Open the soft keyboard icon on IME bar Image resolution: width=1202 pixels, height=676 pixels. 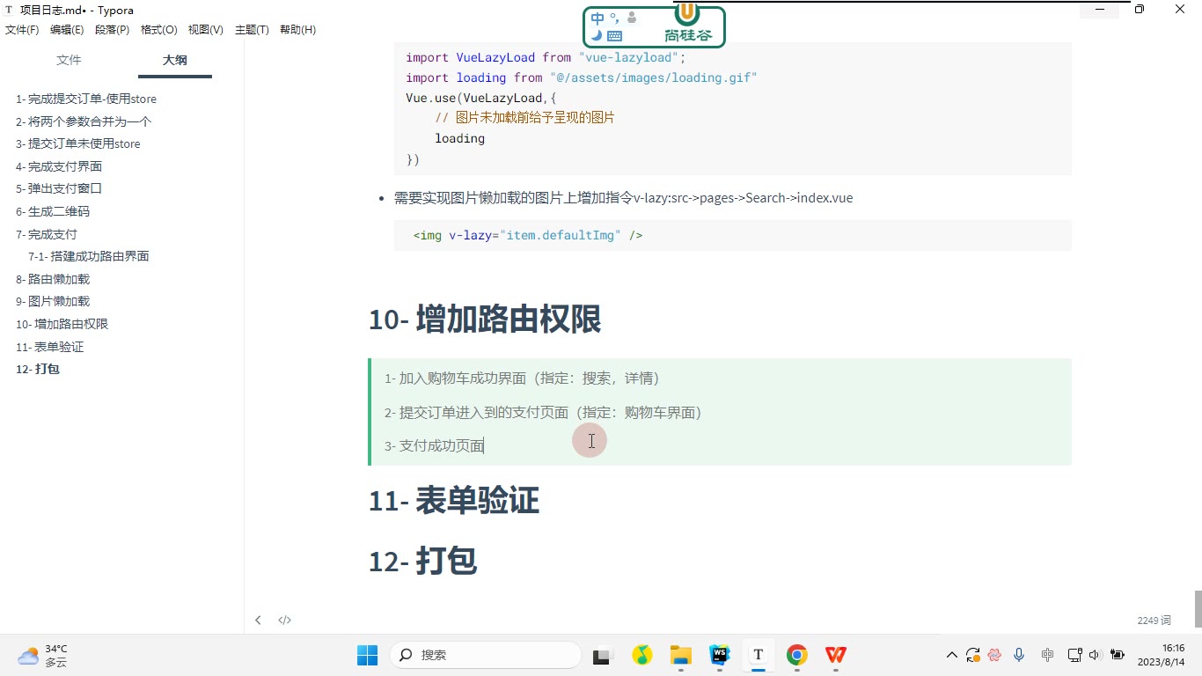pos(615,36)
